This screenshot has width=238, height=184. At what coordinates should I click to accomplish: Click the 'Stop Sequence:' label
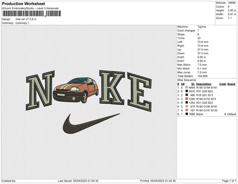[187, 80]
